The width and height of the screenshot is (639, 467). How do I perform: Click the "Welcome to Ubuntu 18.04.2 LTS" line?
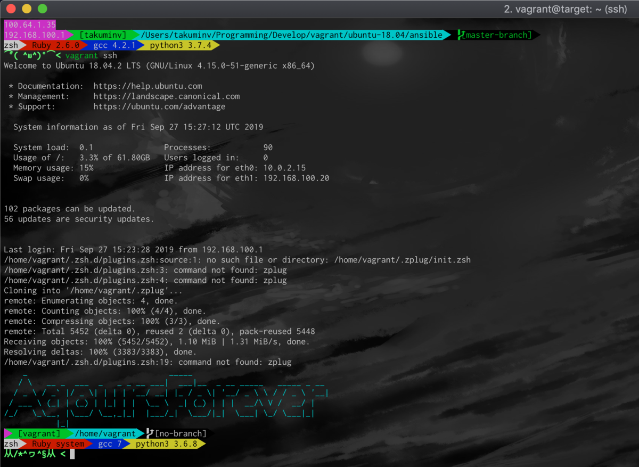tap(159, 66)
